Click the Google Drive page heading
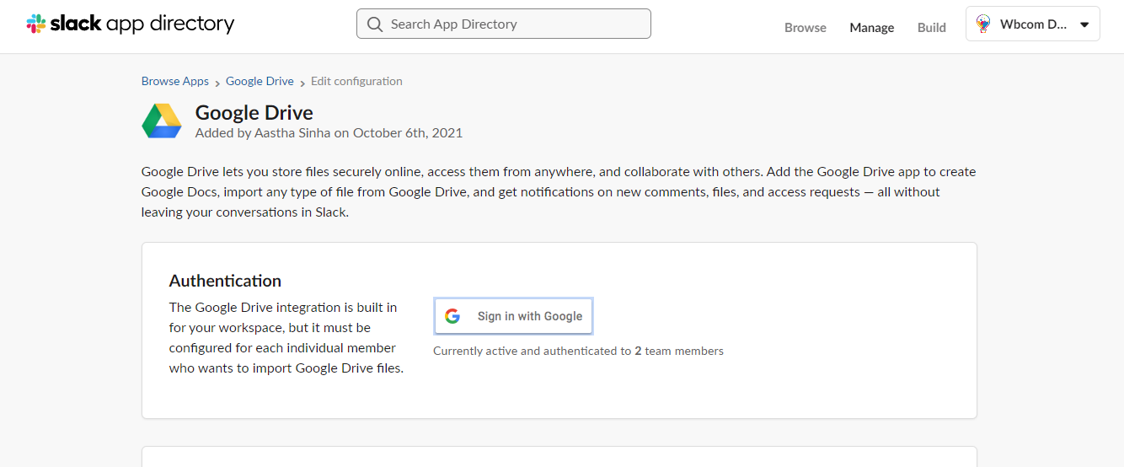The image size is (1124, 467). coord(254,113)
